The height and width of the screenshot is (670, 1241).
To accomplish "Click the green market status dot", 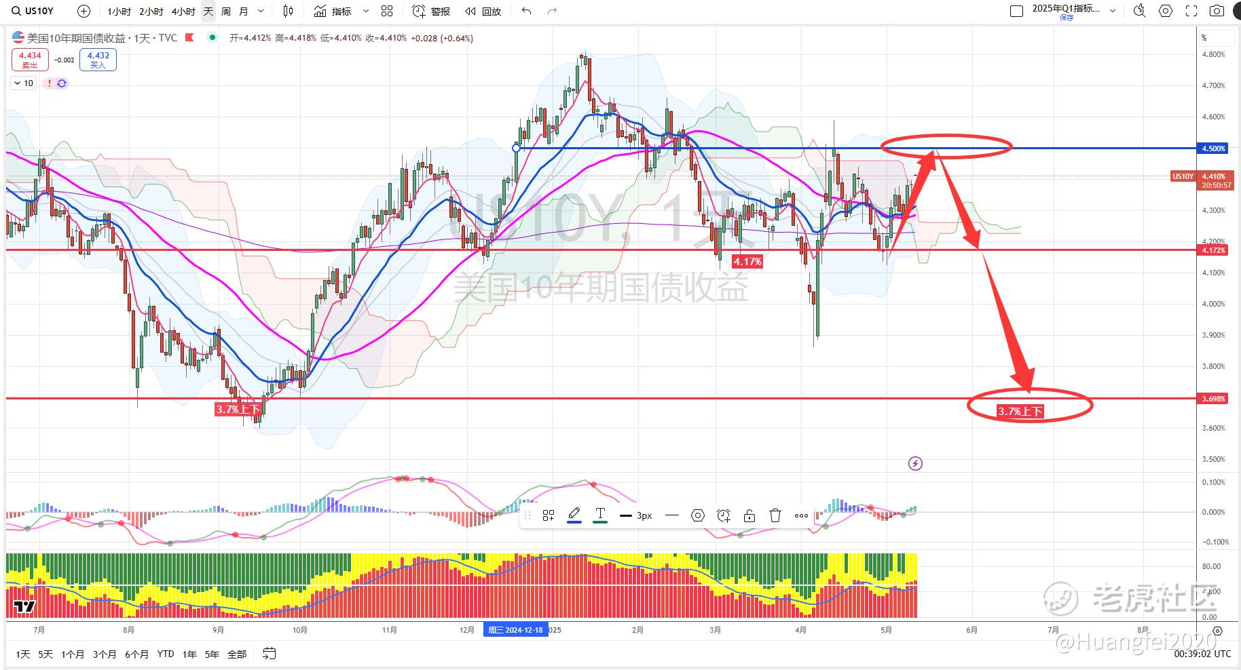I will 213,38.
